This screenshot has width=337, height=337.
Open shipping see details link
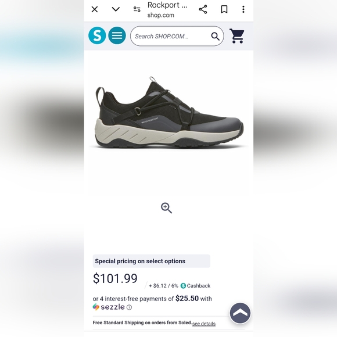coord(204,324)
